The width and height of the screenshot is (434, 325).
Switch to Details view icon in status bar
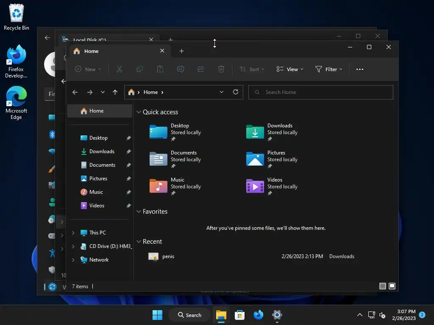(383, 286)
